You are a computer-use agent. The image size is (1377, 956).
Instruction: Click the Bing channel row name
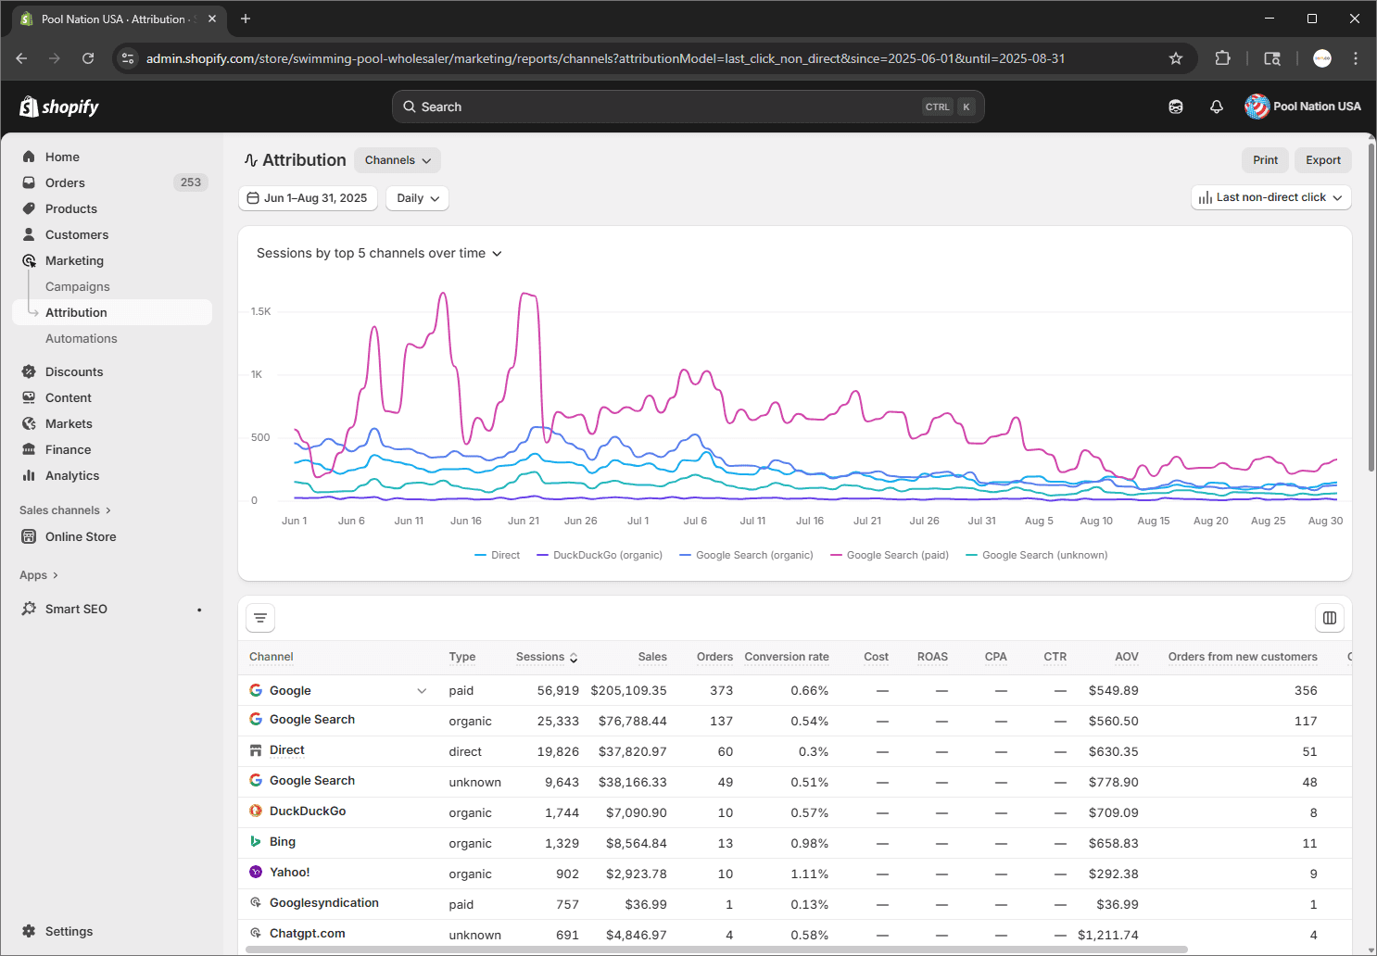click(283, 842)
